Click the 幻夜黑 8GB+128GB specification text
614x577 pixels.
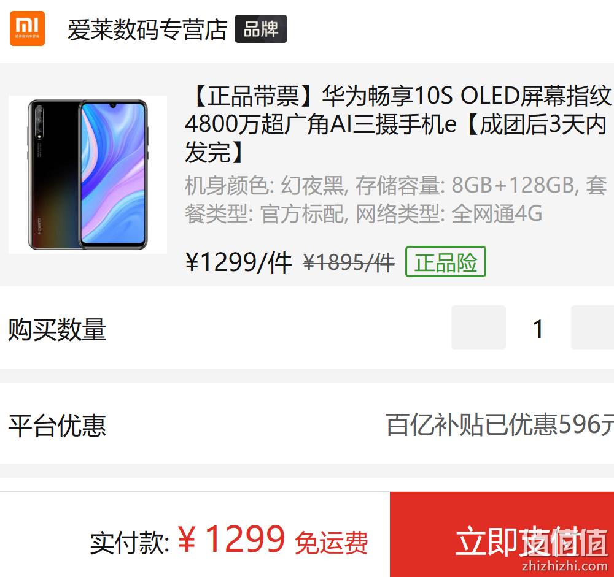tap(395, 199)
